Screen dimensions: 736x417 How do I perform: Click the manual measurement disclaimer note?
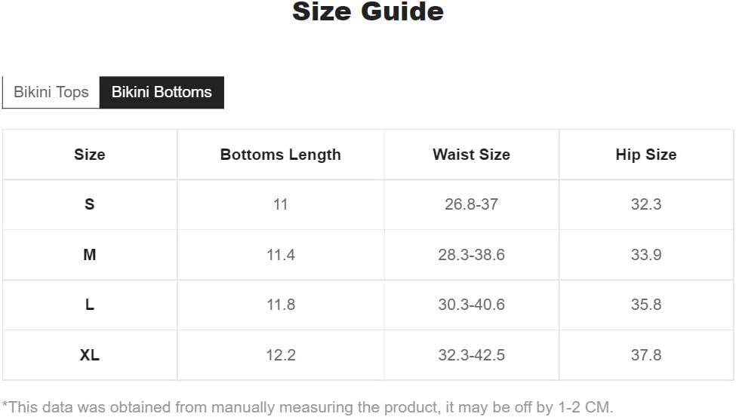[x=307, y=407]
